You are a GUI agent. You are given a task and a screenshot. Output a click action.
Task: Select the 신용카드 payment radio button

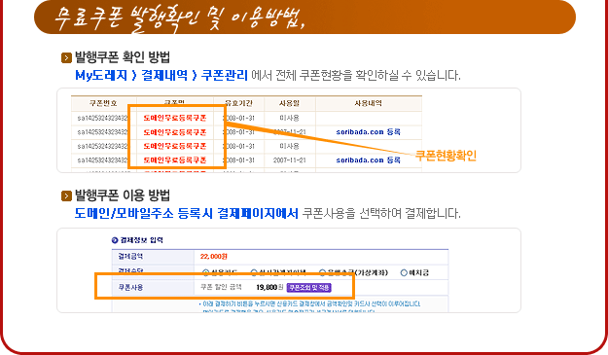tap(206, 272)
